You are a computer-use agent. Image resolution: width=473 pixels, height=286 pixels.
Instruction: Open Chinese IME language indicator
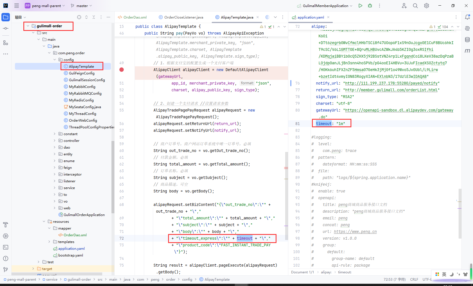click(444, 274)
